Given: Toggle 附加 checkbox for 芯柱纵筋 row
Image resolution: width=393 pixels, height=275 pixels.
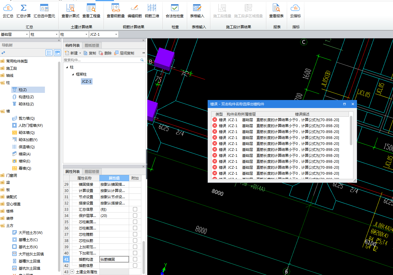Looking at the screenshot, I should pos(135,240).
